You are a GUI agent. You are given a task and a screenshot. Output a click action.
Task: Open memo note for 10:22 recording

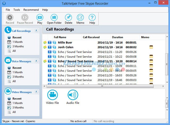[151, 57]
